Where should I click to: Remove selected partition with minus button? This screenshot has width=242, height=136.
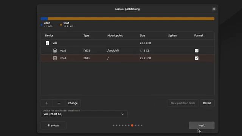click(x=59, y=103)
